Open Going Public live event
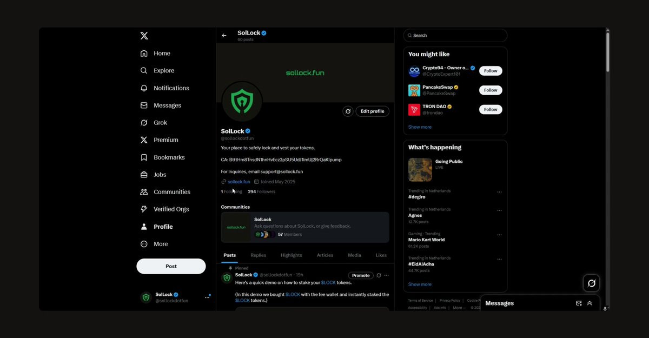Screen dimensions: 649x338 (455, 169)
